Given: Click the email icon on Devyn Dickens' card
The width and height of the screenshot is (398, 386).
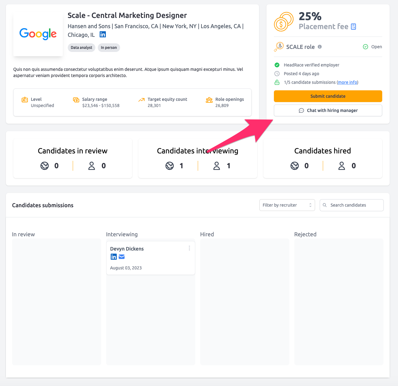Looking at the screenshot, I should tap(122, 257).
